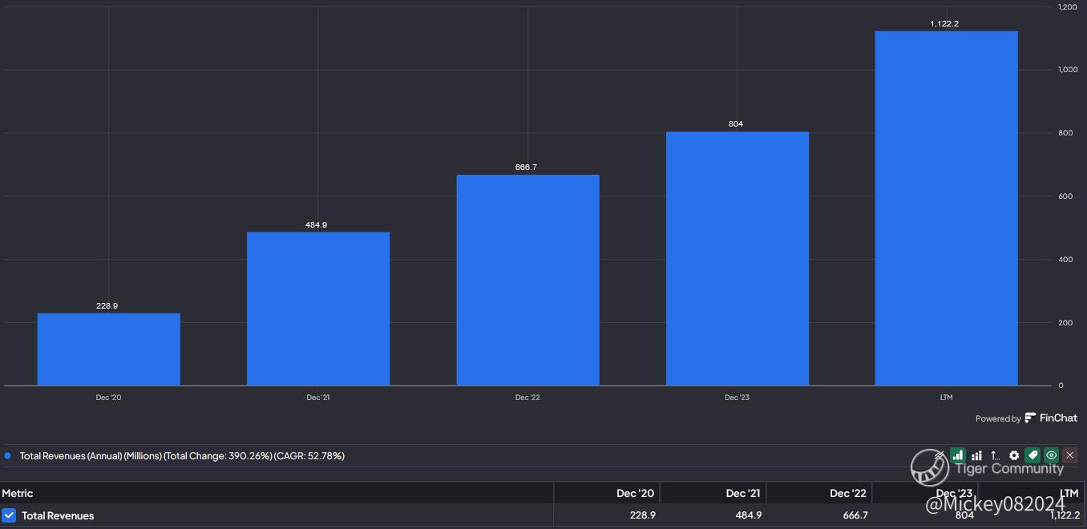Remove the Total Revenues series with X

(1070, 455)
